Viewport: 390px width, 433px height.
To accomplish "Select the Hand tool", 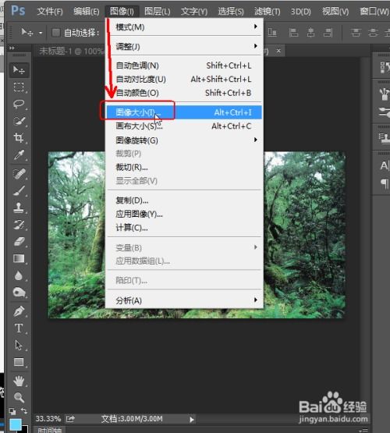I will (19, 381).
